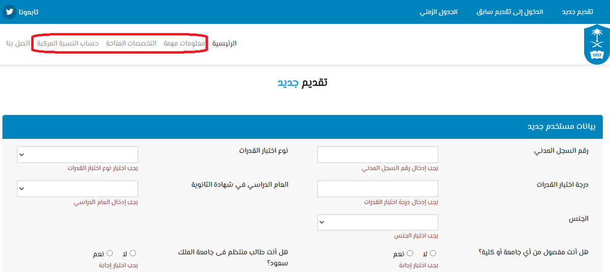Click error text يجب إدخال رقم السجل المدني
The height and width of the screenshot is (272, 610).
click(400, 168)
